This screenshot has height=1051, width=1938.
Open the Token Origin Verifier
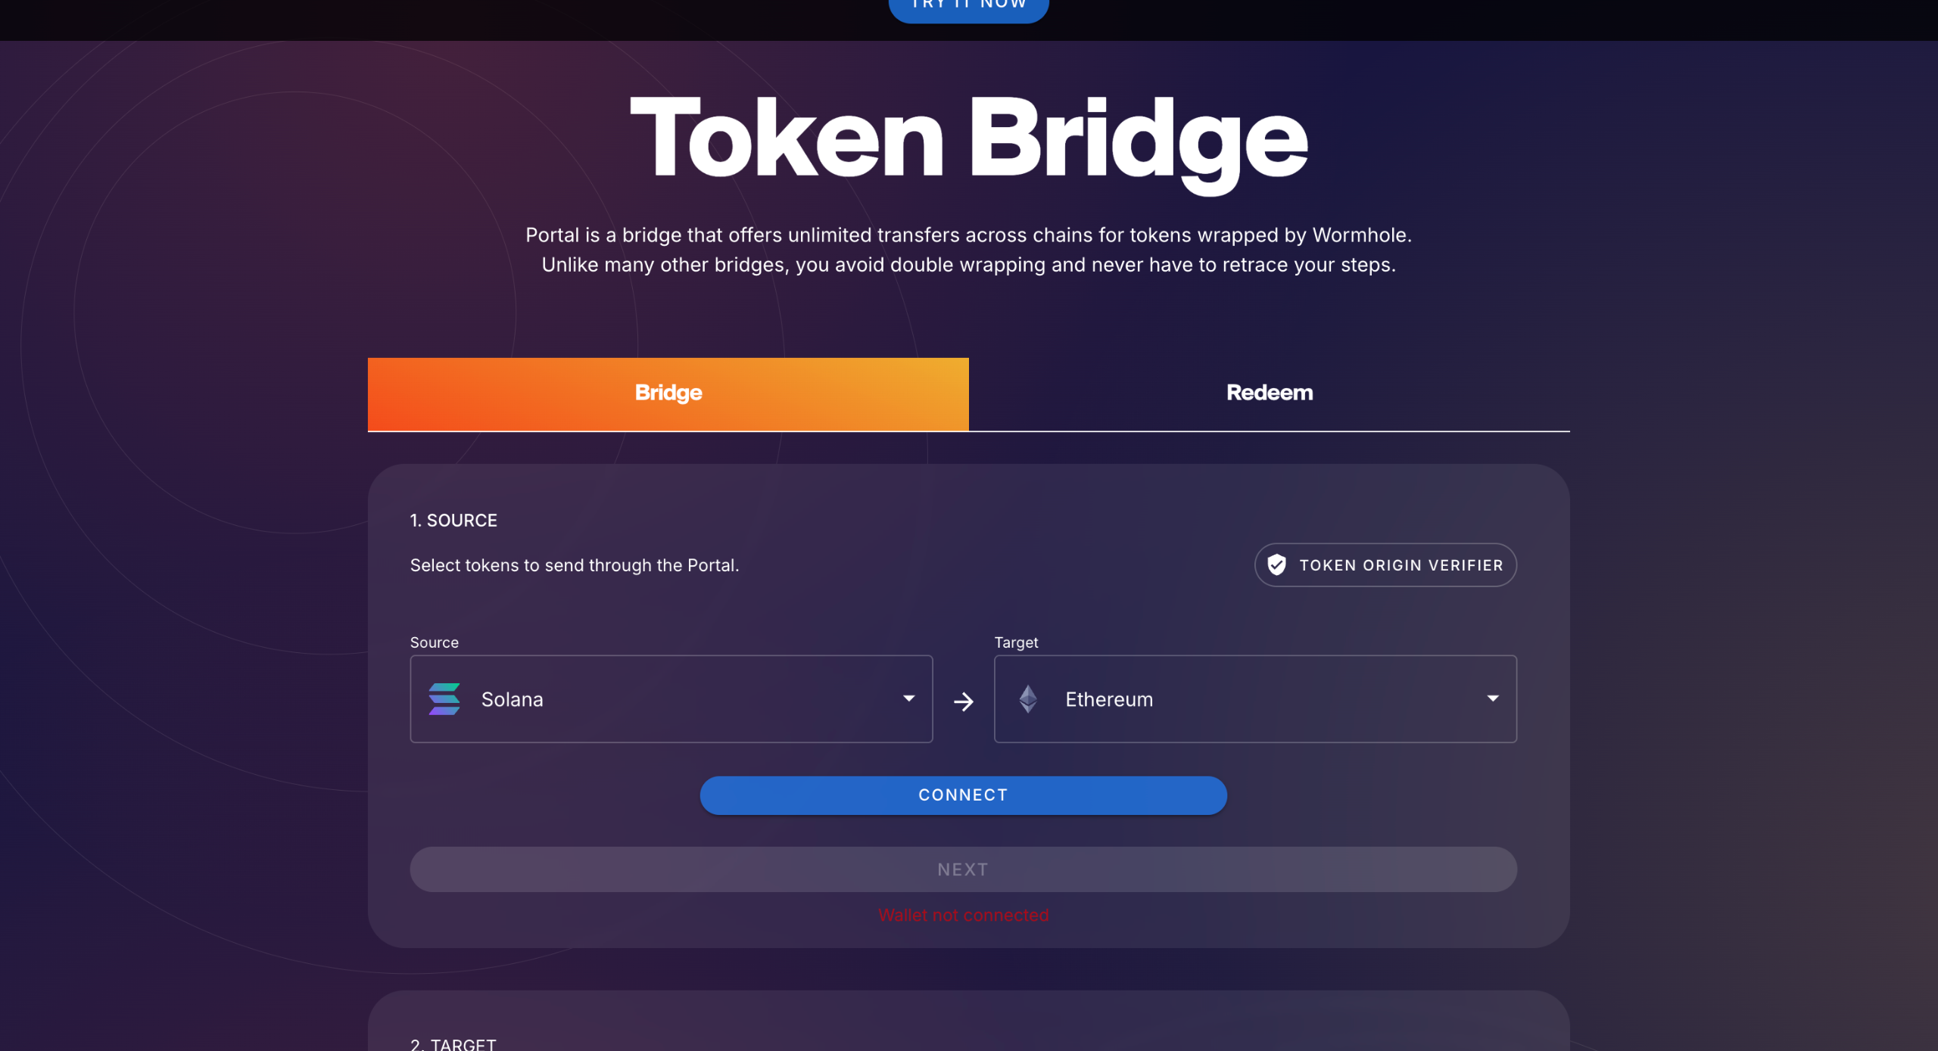(x=1385, y=565)
